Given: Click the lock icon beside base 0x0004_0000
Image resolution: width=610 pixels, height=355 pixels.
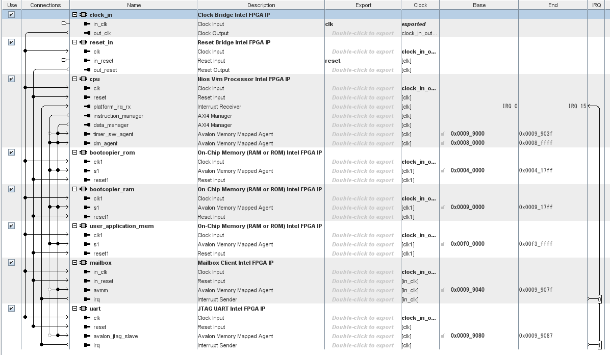Looking at the screenshot, I should pyautogui.click(x=443, y=170).
